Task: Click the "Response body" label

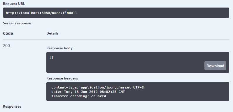Action: click(59, 48)
